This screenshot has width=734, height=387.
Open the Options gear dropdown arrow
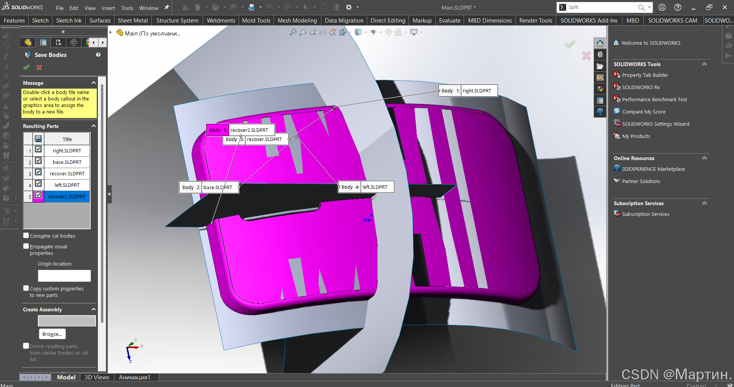358,7
